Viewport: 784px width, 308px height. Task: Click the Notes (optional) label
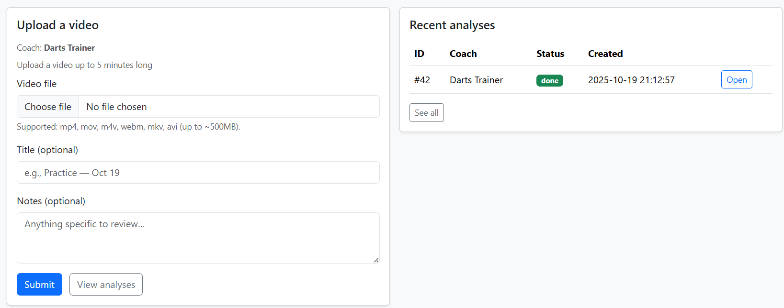pyautogui.click(x=51, y=201)
